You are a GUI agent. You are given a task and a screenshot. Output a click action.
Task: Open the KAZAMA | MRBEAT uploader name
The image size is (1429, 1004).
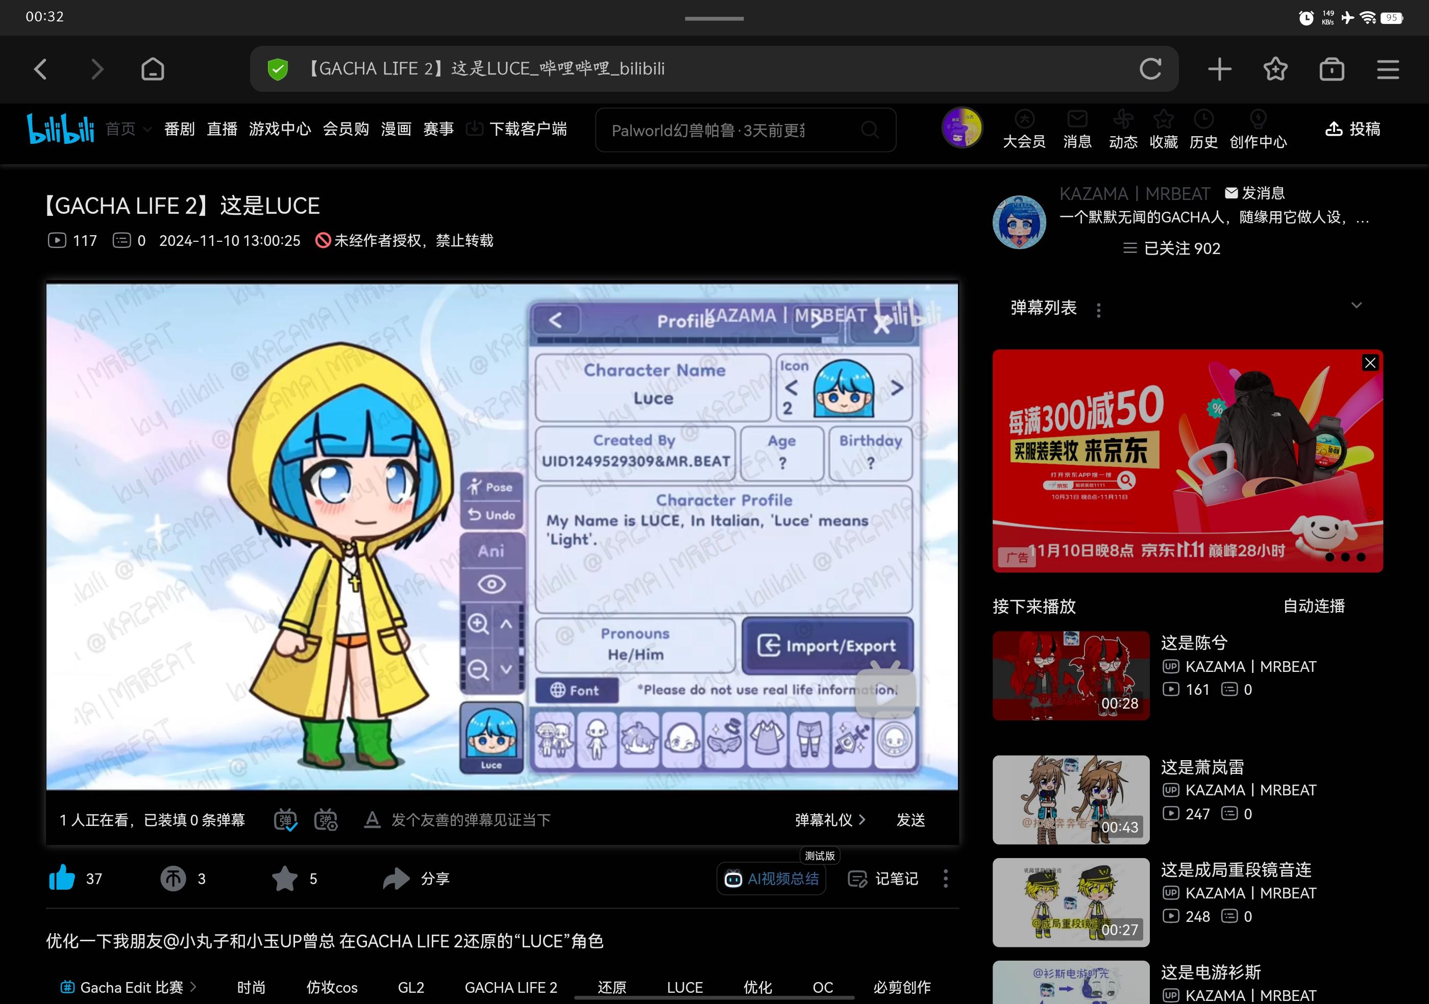click(1135, 193)
